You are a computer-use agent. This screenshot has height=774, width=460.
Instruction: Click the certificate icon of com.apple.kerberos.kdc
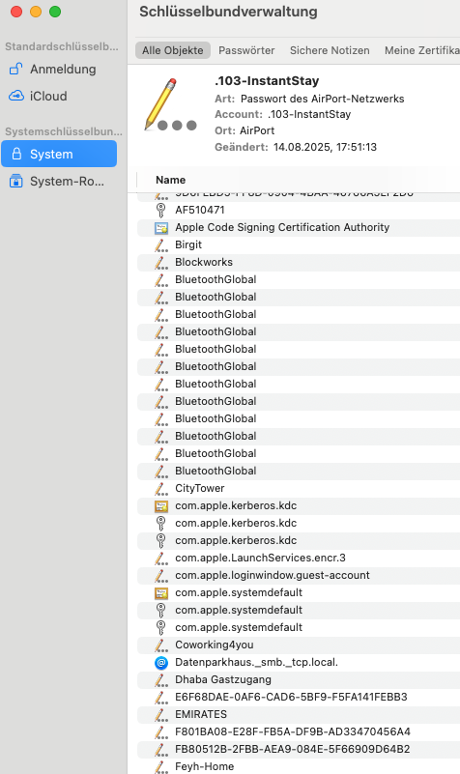pyautogui.click(x=160, y=506)
